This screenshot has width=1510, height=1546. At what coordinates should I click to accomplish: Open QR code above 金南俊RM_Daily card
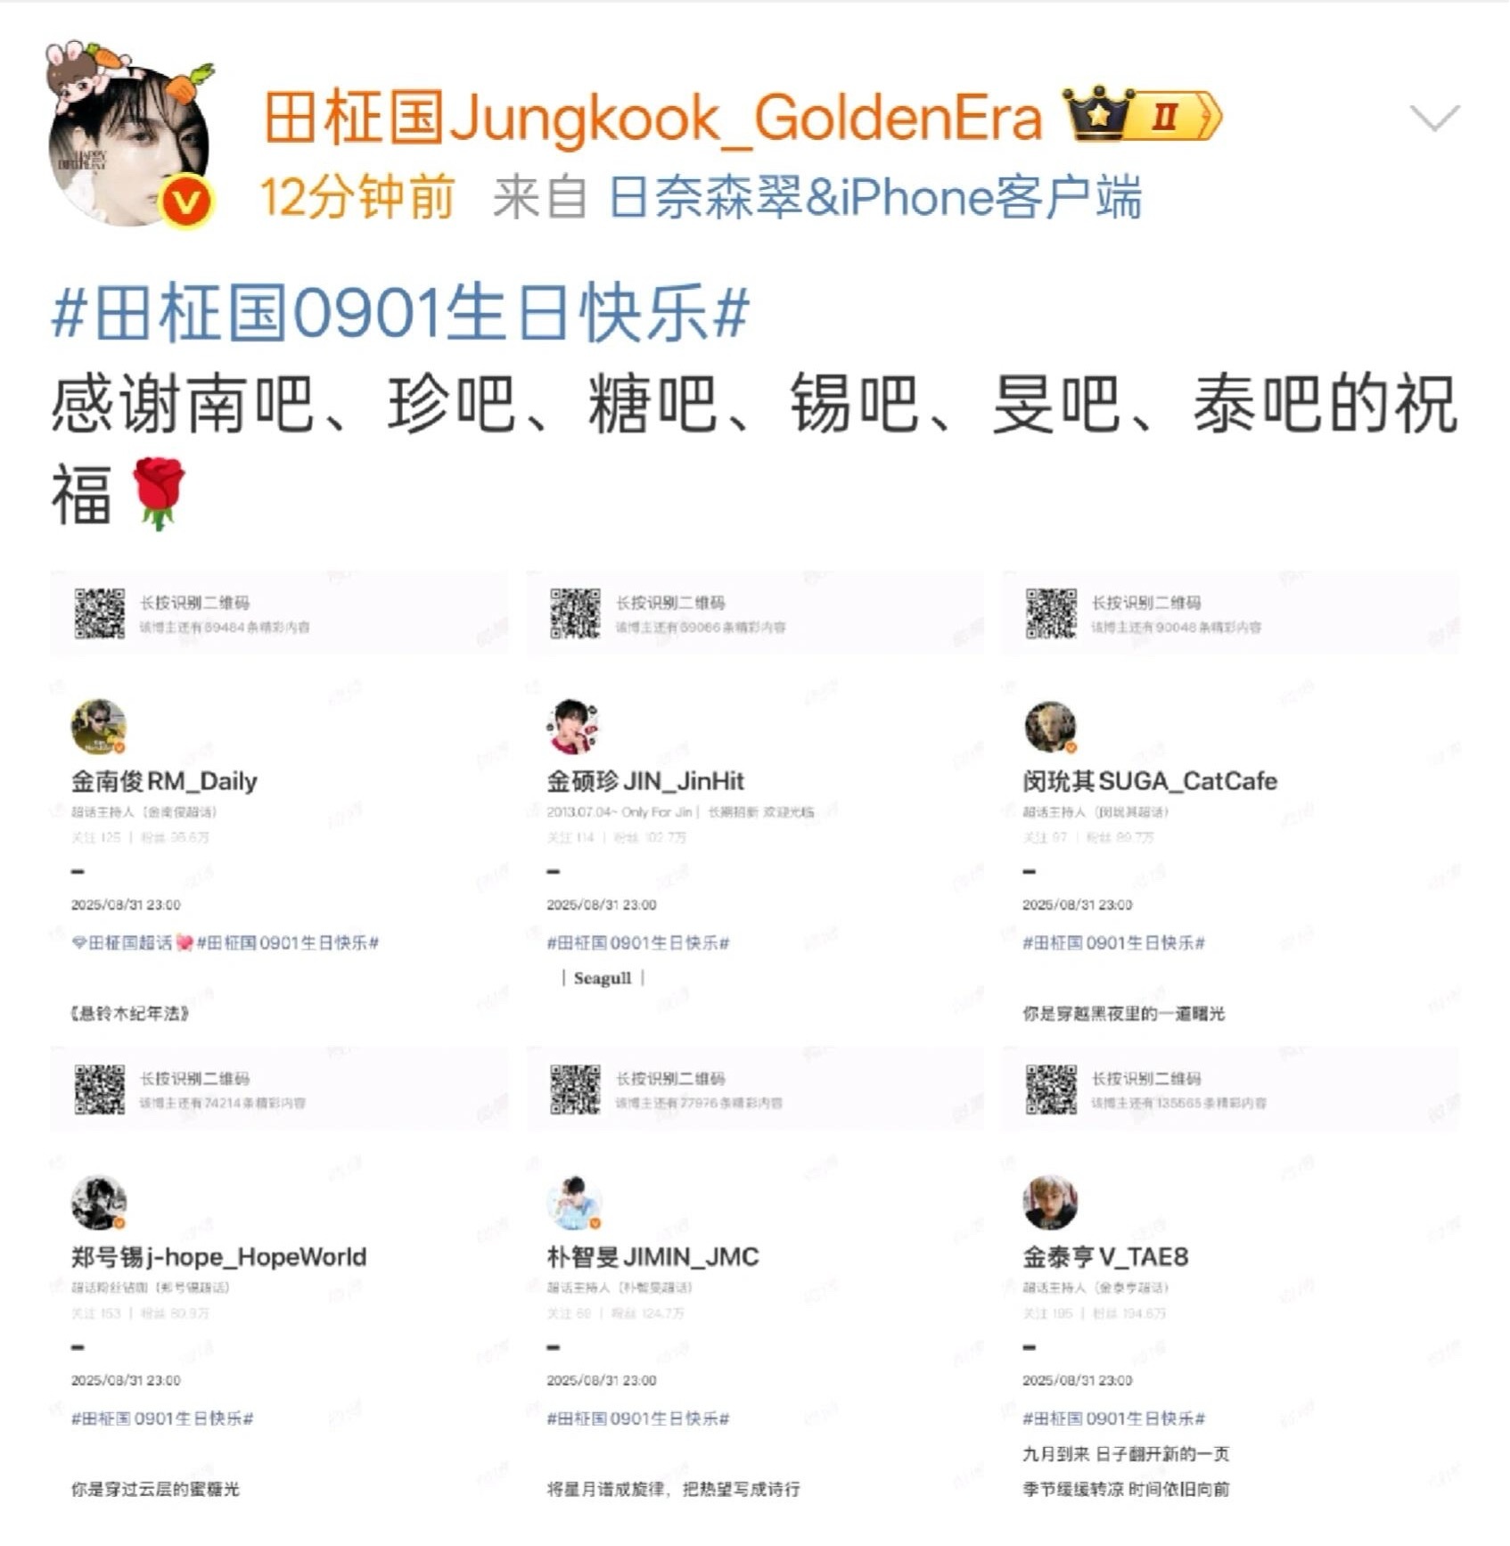[x=99, y=613]
